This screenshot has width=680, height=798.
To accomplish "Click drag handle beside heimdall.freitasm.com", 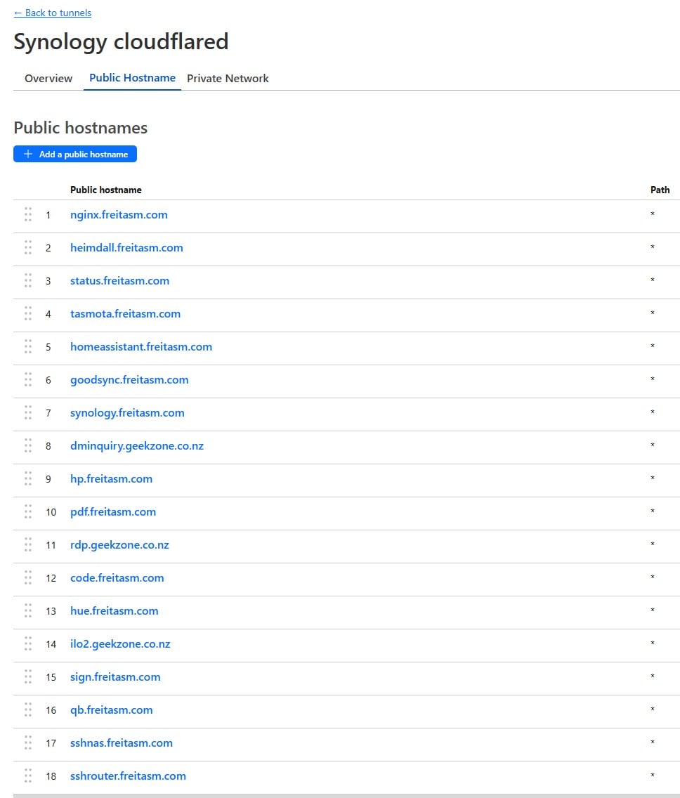I will pyautogui.click(x=28, y=247).
